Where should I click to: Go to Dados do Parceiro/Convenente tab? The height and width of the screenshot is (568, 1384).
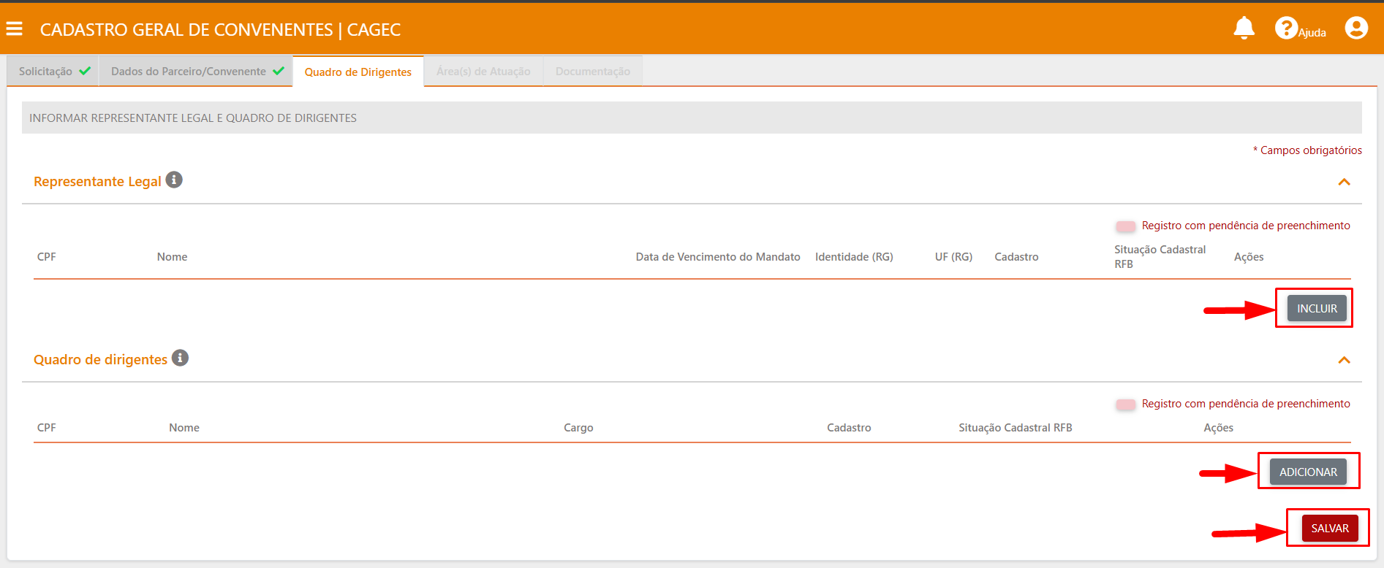coord(196,72)
